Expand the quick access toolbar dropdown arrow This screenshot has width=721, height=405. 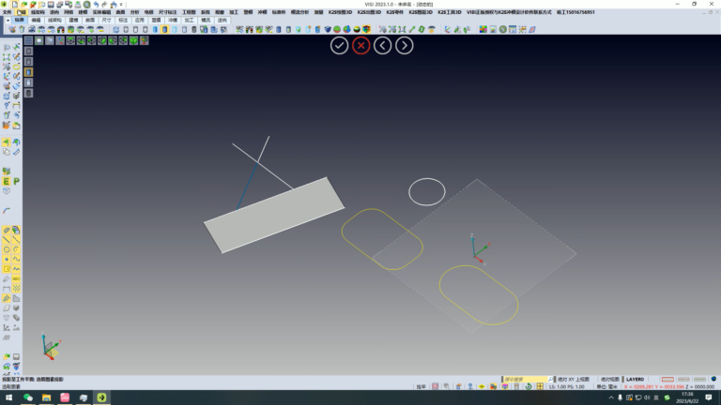tap(121, 5)
